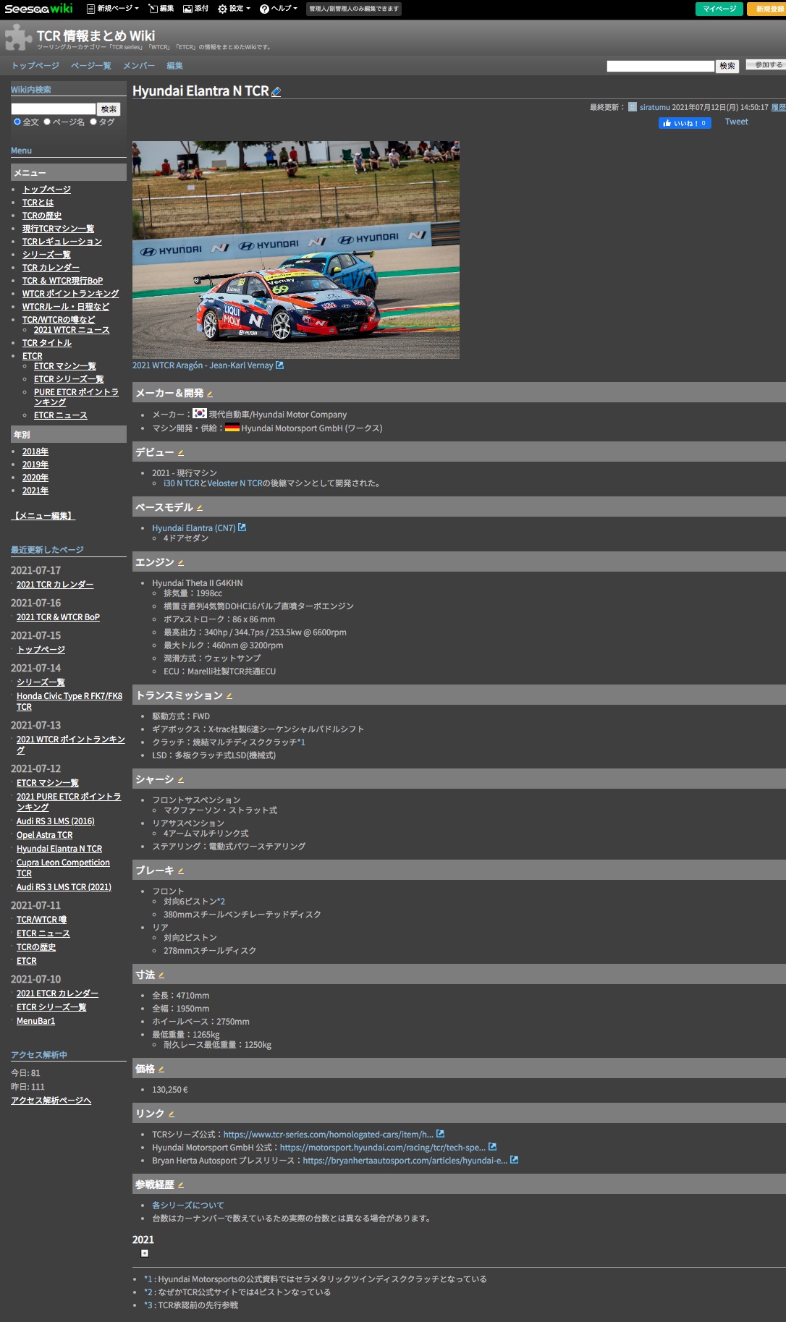Select the ページ名 search radio button
Image resolution: width=786 pixels, height=1322 pixels.
pos(47,122)
